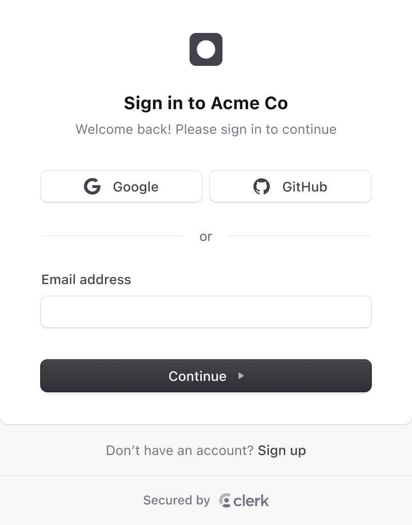Click the divider line right of "or"
The image size is (412, 525).
(300, 236)
